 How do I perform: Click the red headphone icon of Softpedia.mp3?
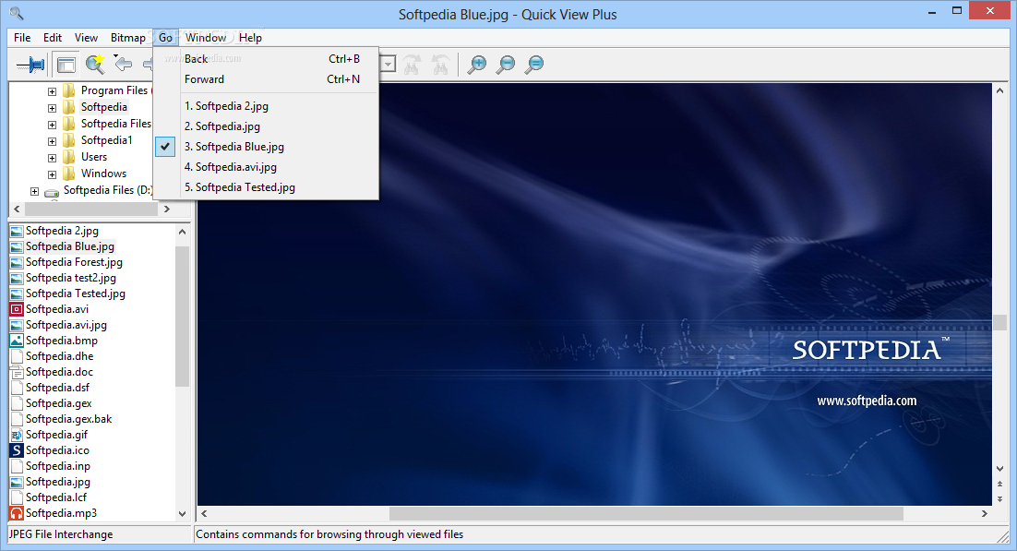click(17, 513)
